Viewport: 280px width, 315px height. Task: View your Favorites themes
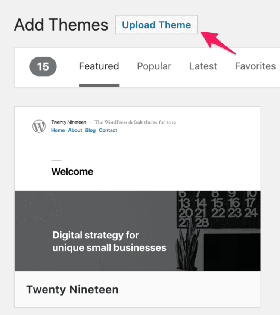point(255,66)
